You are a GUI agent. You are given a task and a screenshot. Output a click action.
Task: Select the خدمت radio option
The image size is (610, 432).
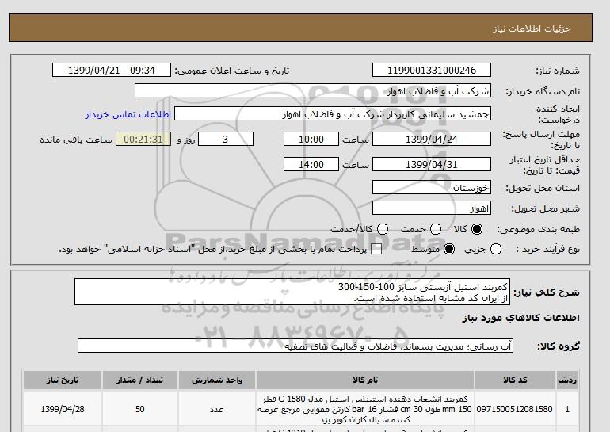tap(428, 229)
